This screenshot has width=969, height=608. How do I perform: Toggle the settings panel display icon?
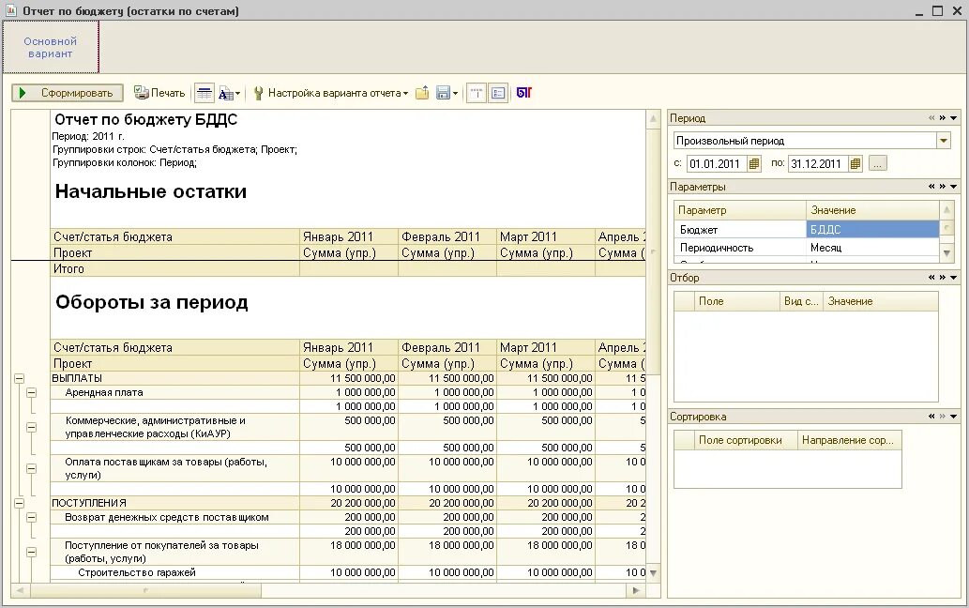498,93
